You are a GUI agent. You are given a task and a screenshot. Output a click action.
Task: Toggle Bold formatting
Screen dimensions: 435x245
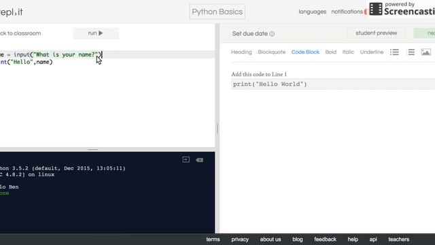tap(331, 52)
